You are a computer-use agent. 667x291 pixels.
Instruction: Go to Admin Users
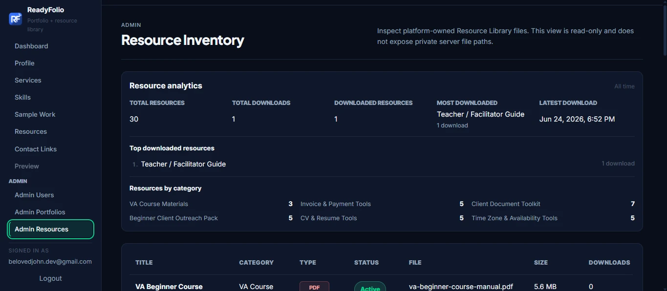click(34, 195)
